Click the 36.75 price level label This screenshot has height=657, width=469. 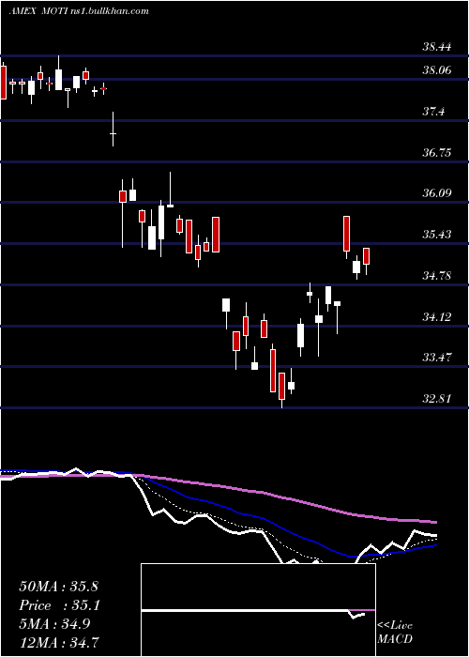(x=436, y=152)
